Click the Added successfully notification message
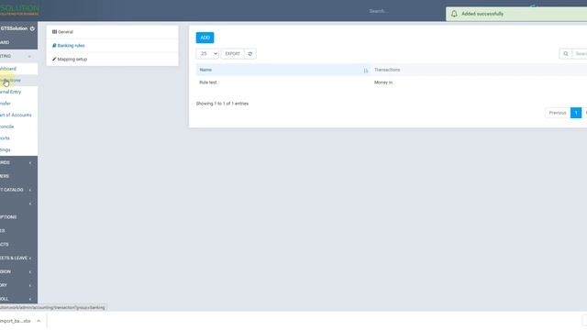This screenshot has height=330, width=587. pos(482,14)
